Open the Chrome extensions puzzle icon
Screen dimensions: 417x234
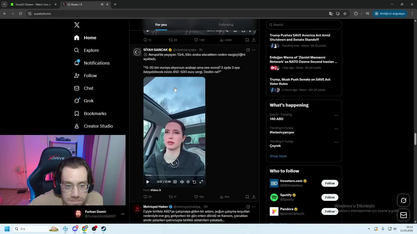pyautogui.click(x=356, y=14)
